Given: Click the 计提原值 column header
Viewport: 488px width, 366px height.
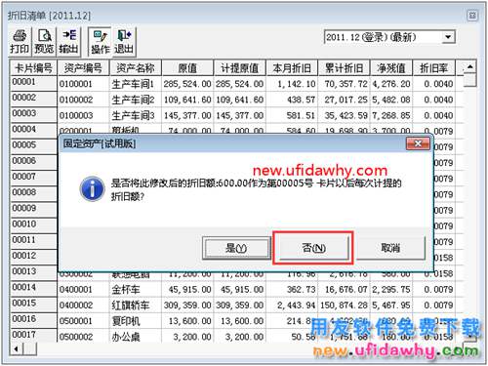Looking at the screenshot, I should pyautogui.click(x=240, y=68).
